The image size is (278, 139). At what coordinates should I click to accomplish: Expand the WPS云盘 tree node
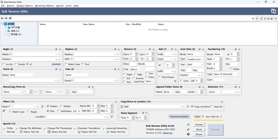coord(5,27)
